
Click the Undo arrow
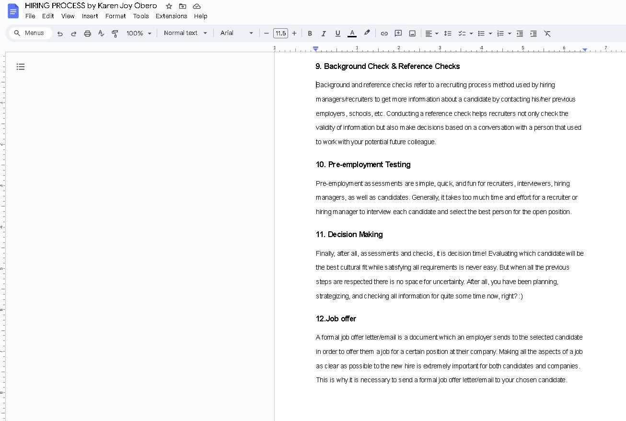[60, 34]
